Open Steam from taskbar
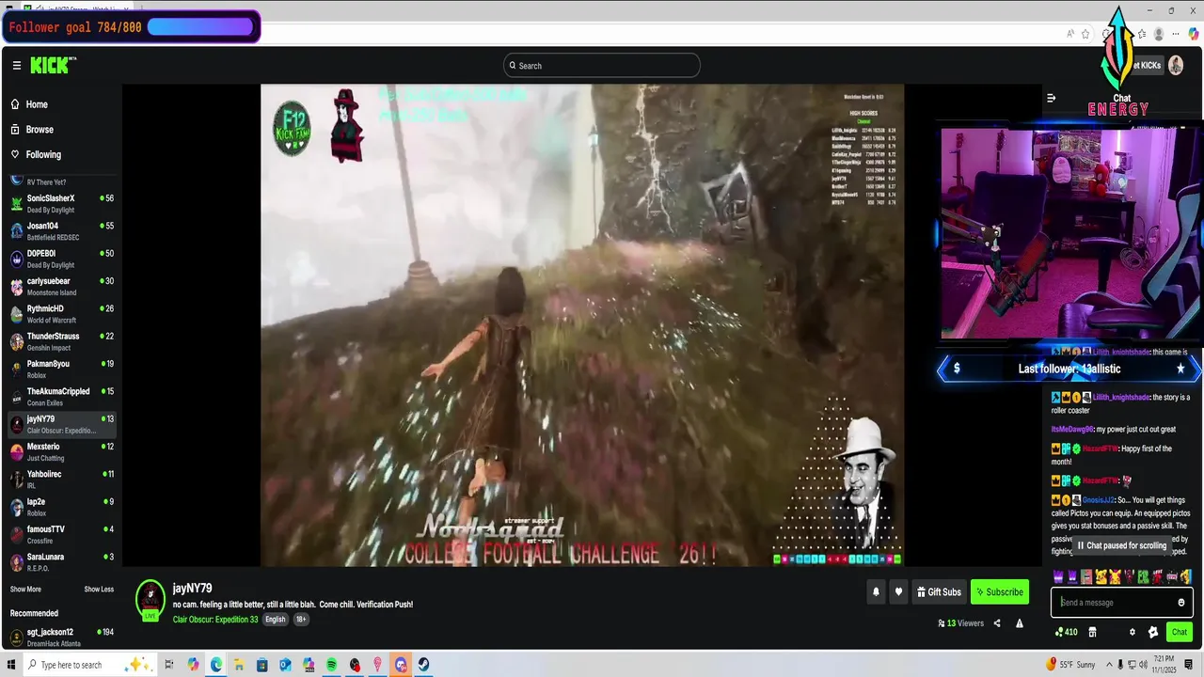 424,665
